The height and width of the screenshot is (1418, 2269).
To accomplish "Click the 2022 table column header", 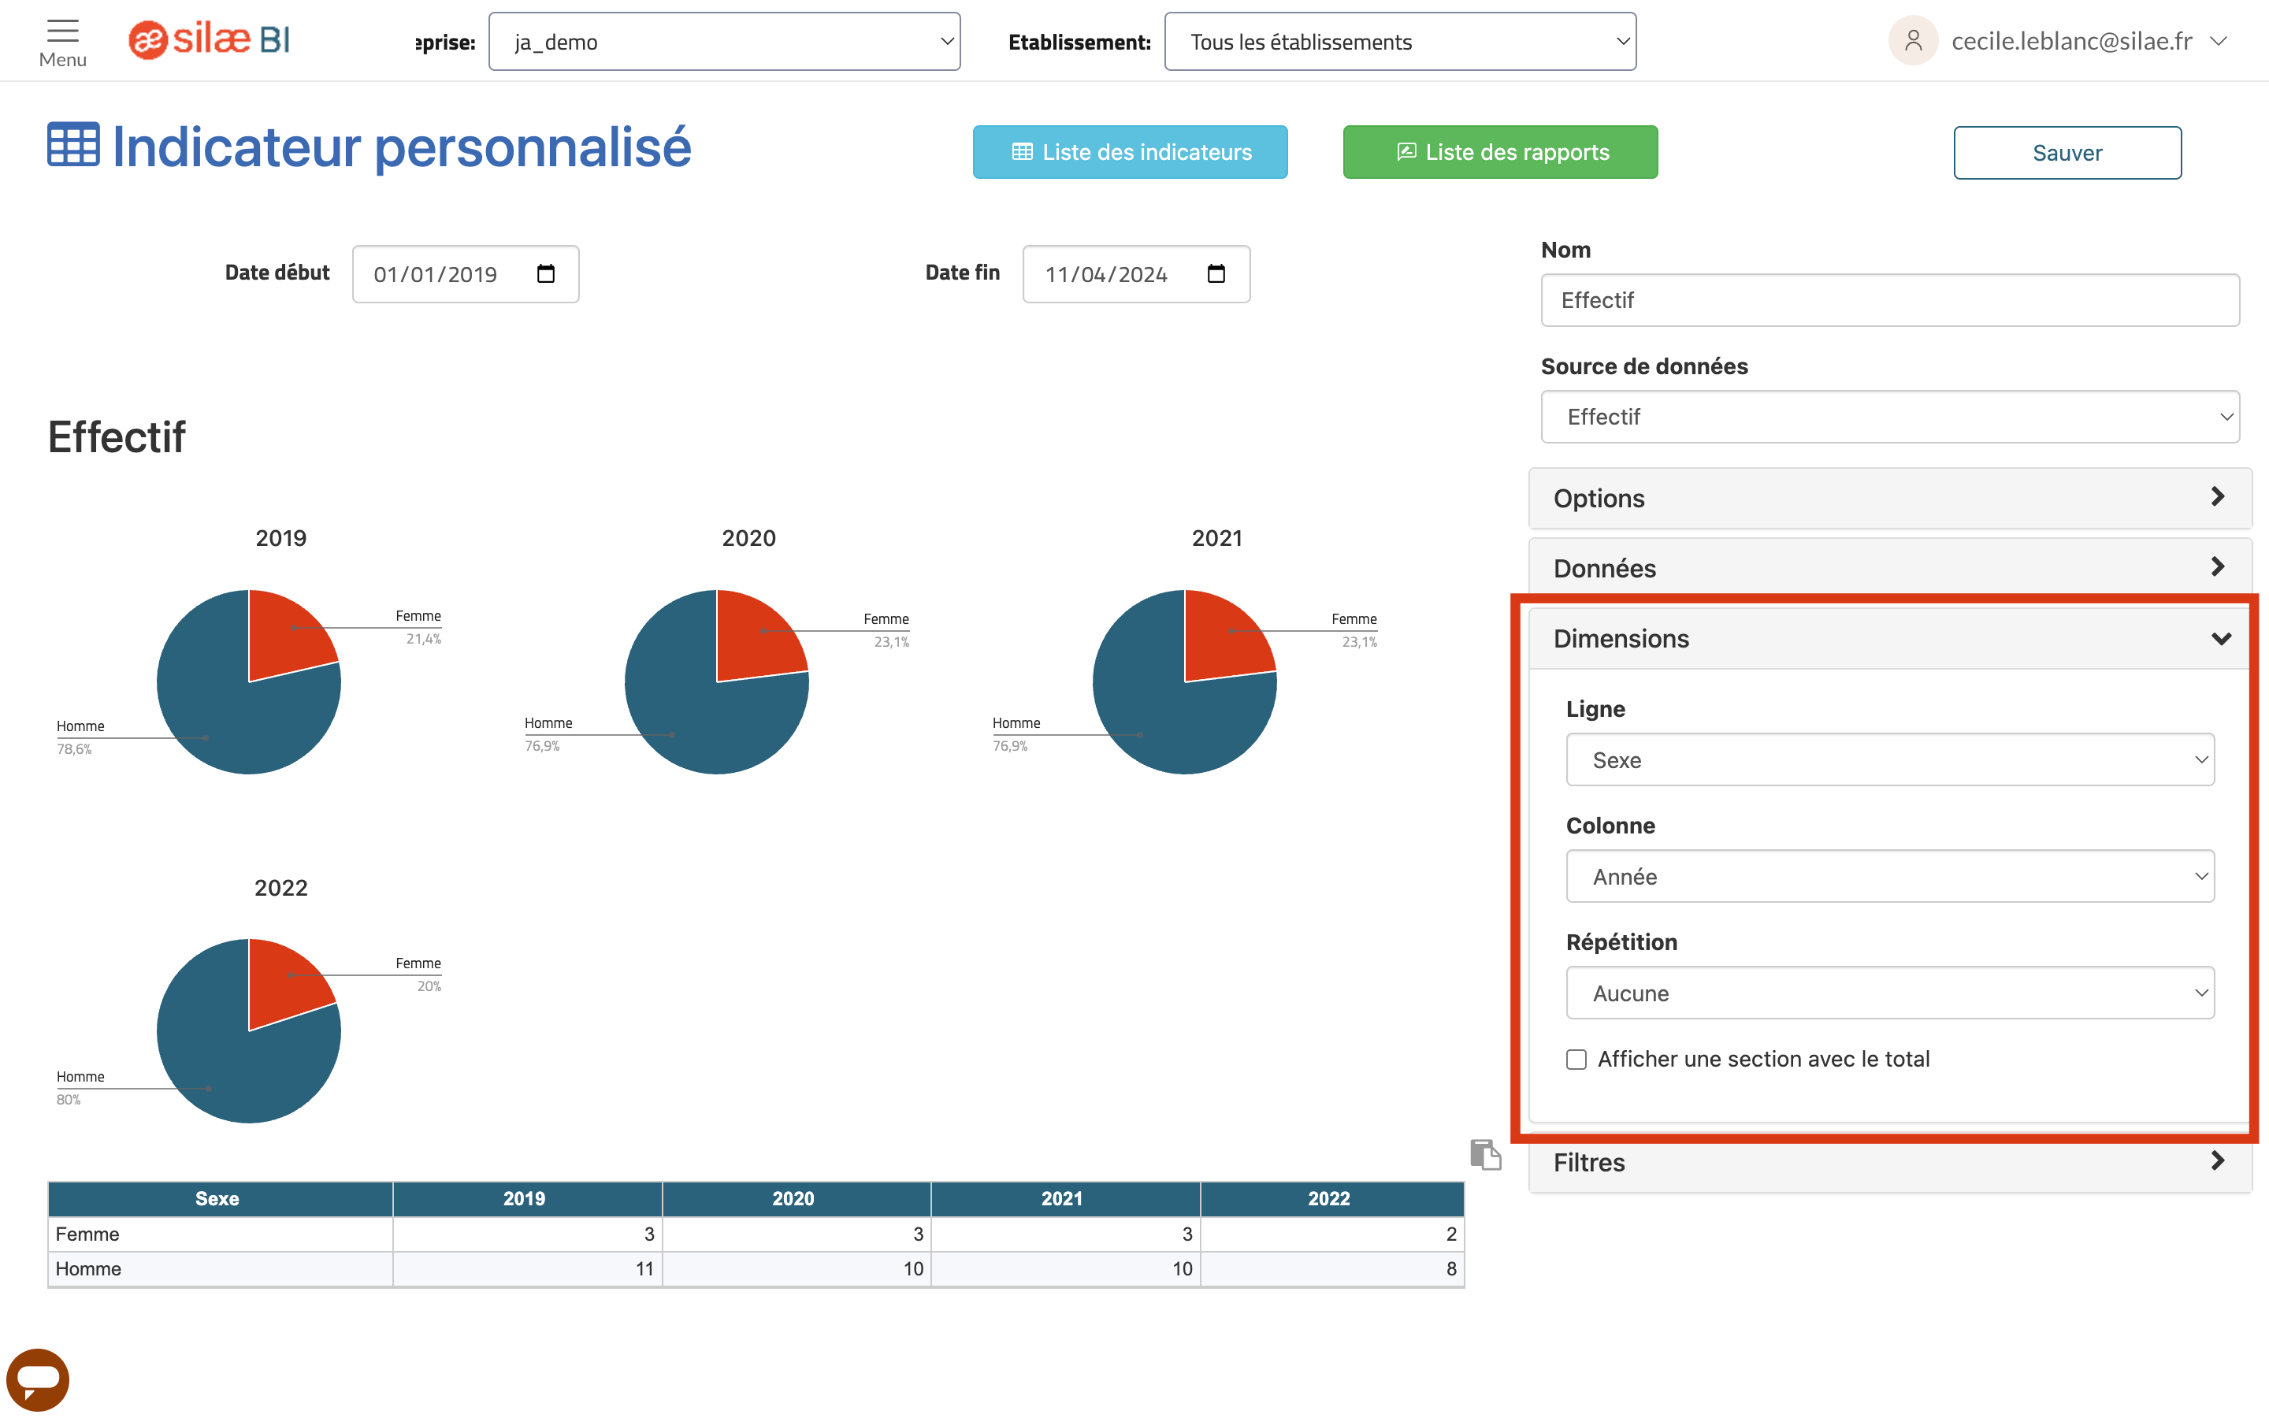I will (1331, 1198).
